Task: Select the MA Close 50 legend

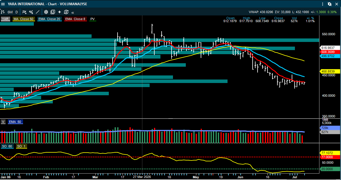Action: pos(23,19)
